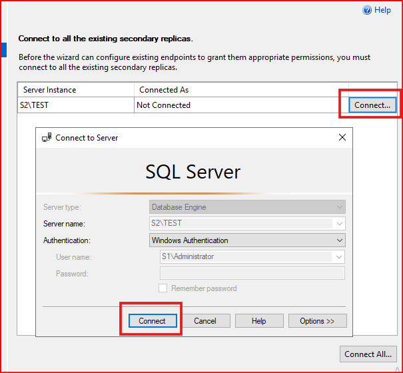Click Connect in the server dialog

153,321
